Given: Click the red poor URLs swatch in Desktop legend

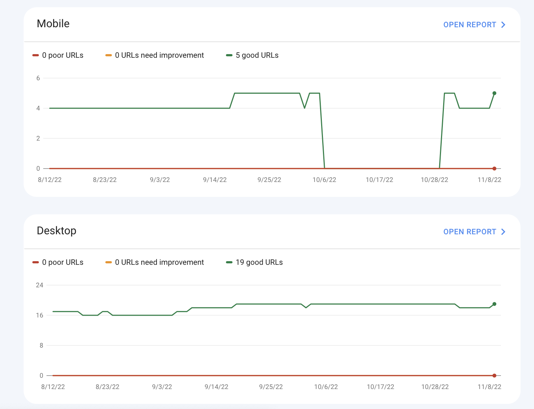Looking at the screenshot, I should coord(36,262).
